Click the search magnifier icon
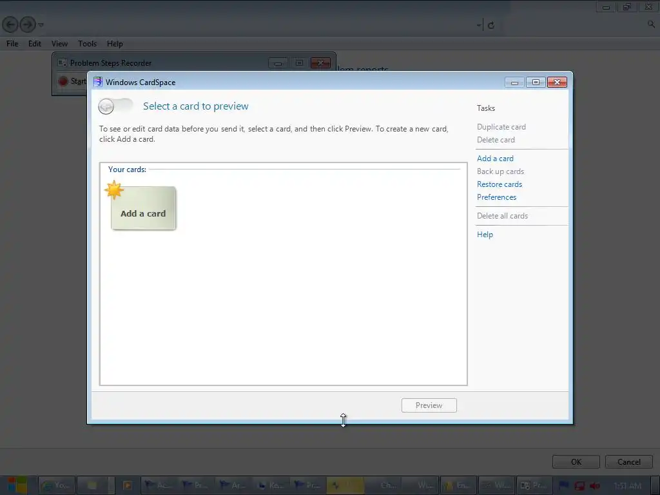 tap(651, 24)
